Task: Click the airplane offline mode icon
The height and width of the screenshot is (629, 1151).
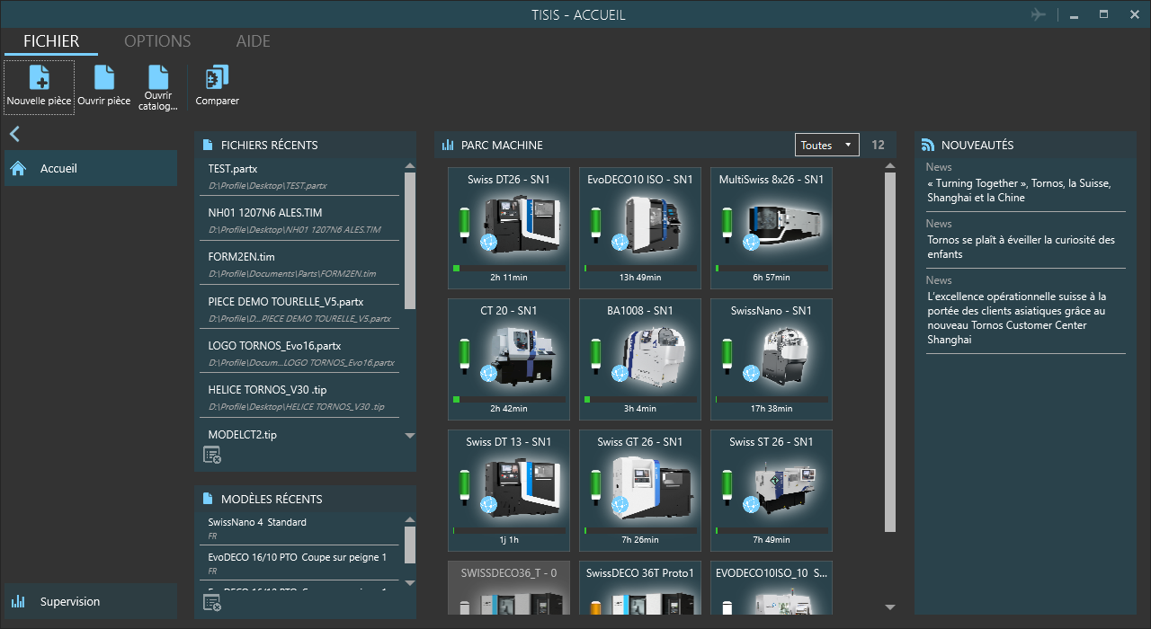Action: [x=1039, y=14]
